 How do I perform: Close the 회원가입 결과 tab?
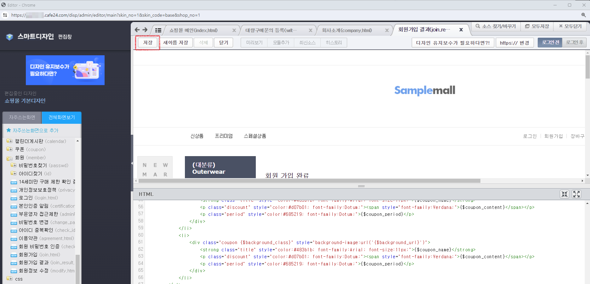coord(461,30)
